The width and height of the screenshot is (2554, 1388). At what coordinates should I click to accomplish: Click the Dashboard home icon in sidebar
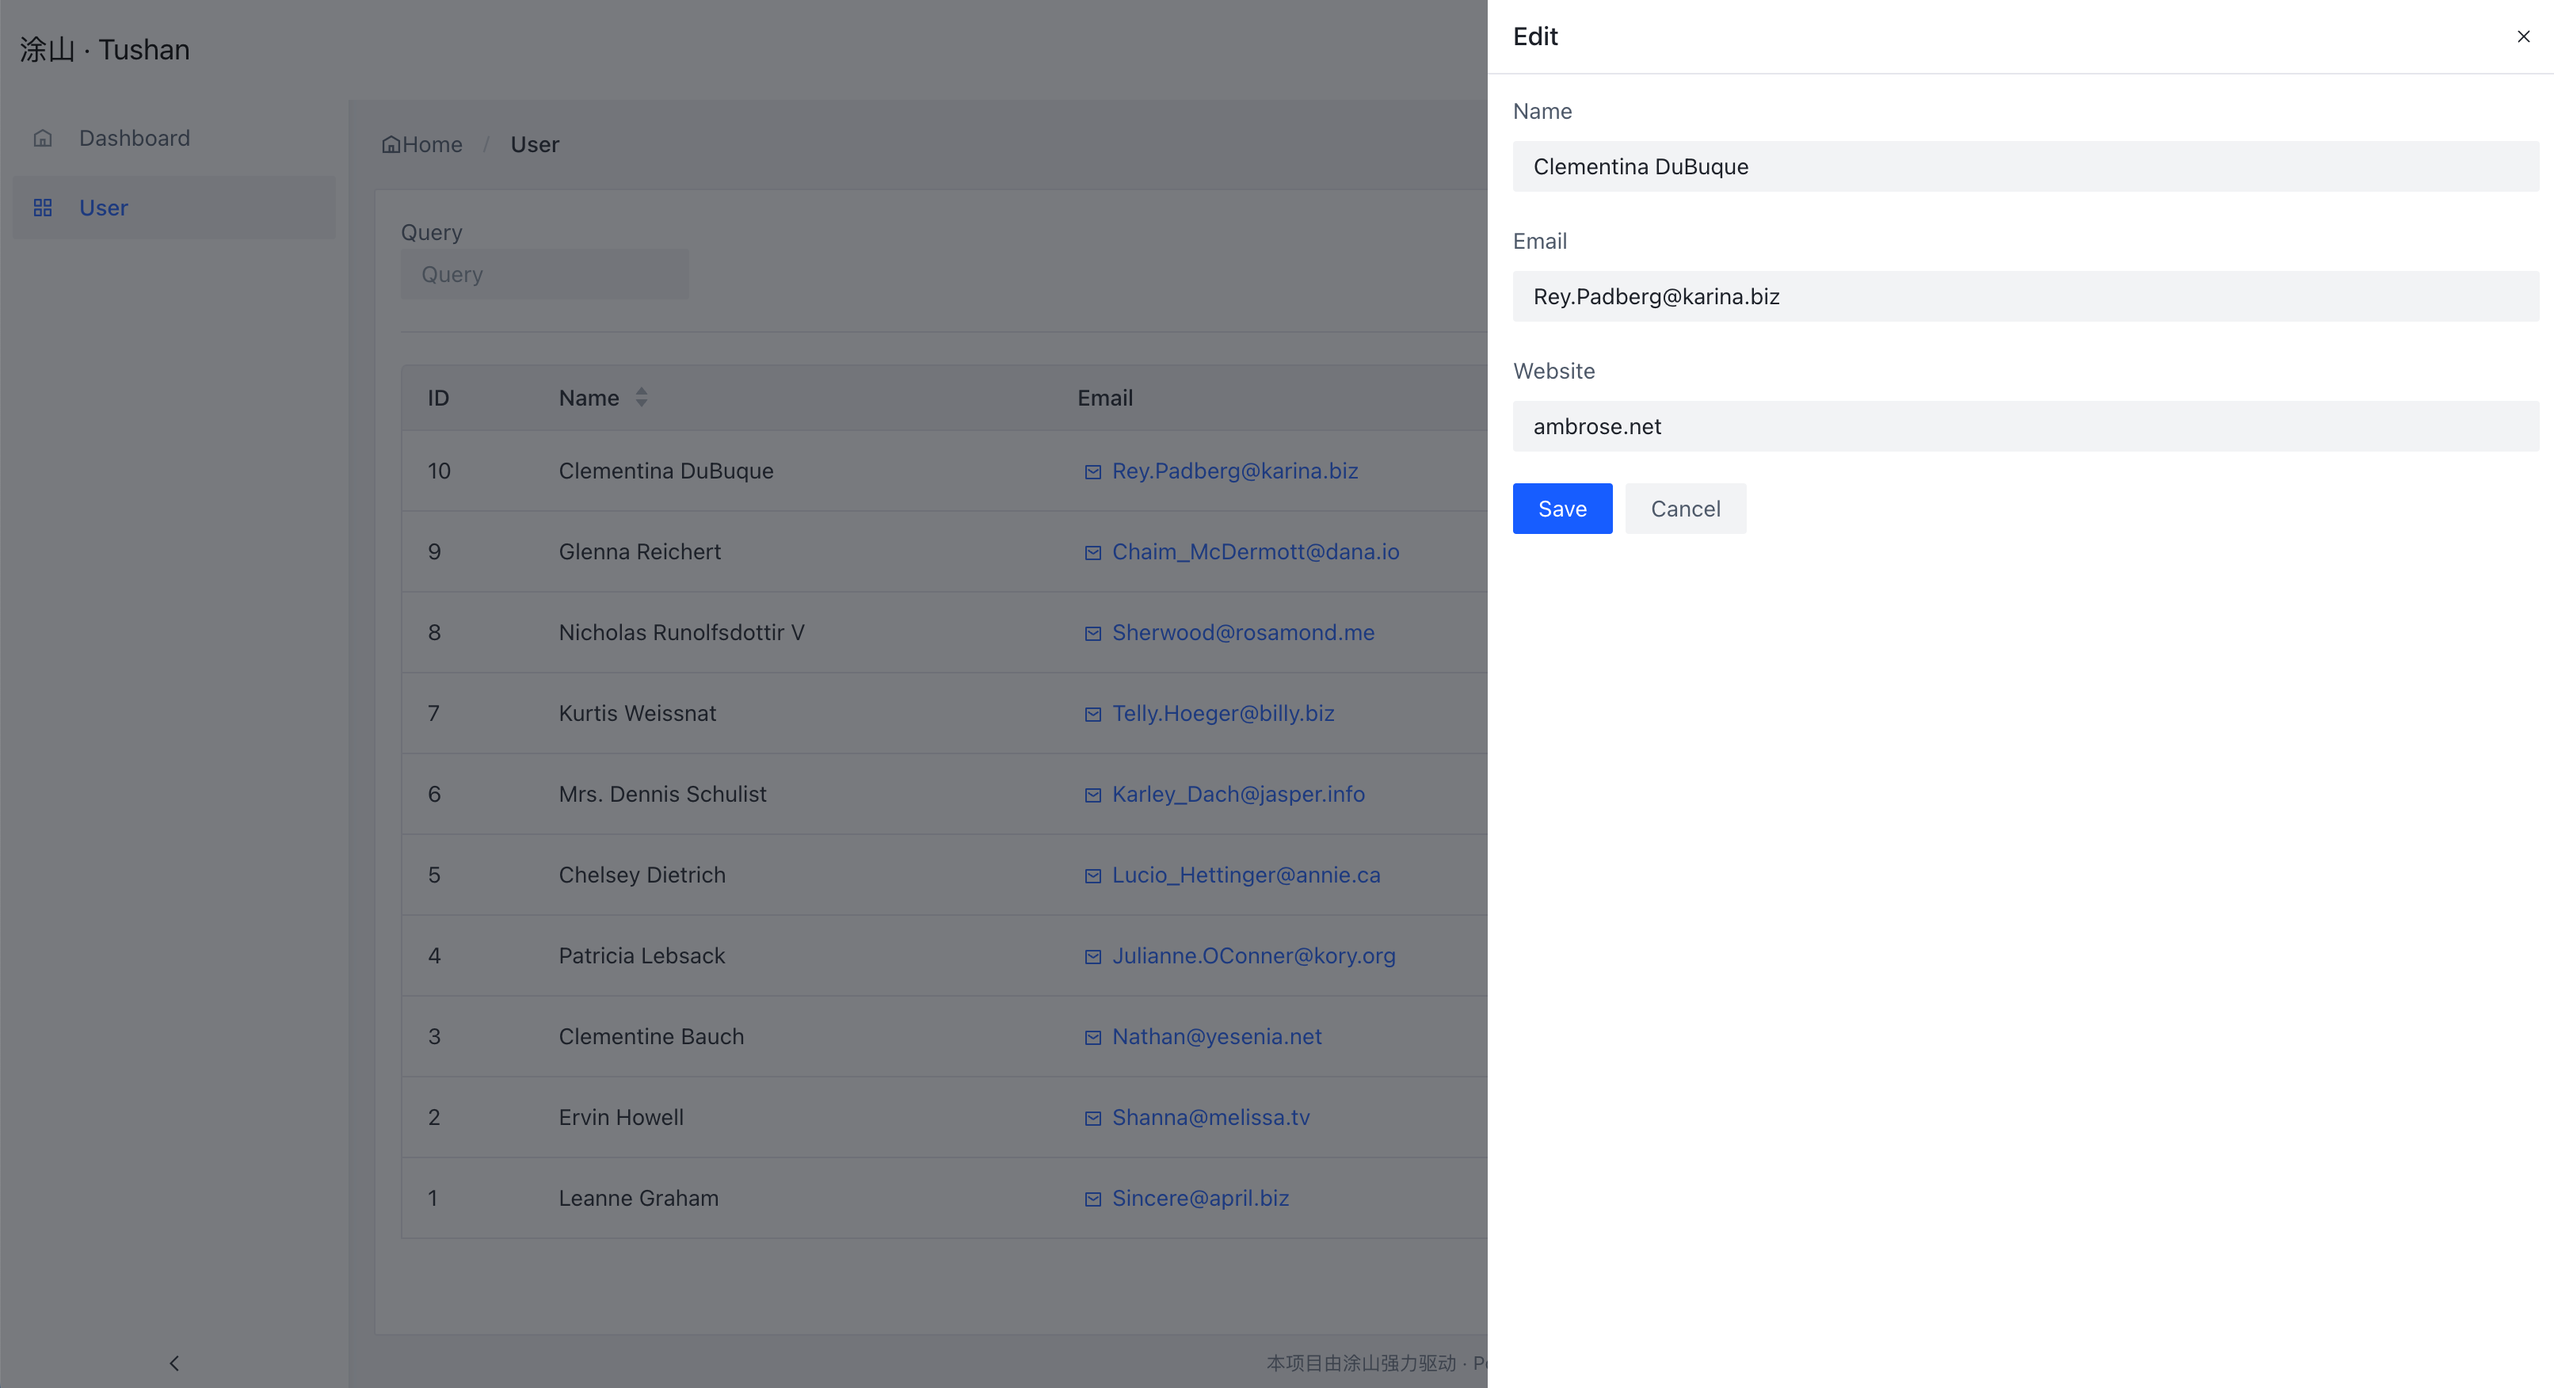[44, 138]
